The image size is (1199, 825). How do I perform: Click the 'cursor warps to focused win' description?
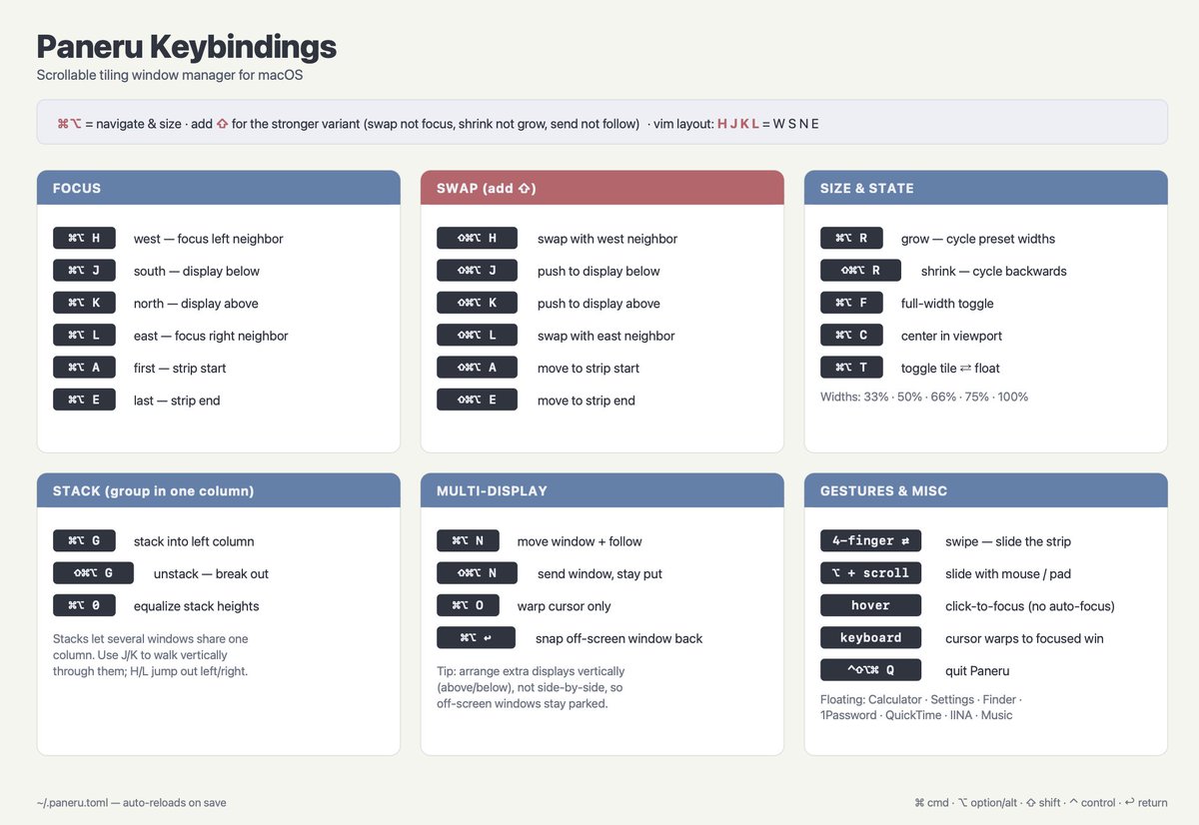[1024, 638]
